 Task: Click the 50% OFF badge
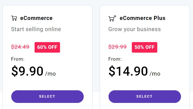coord(144,47)
